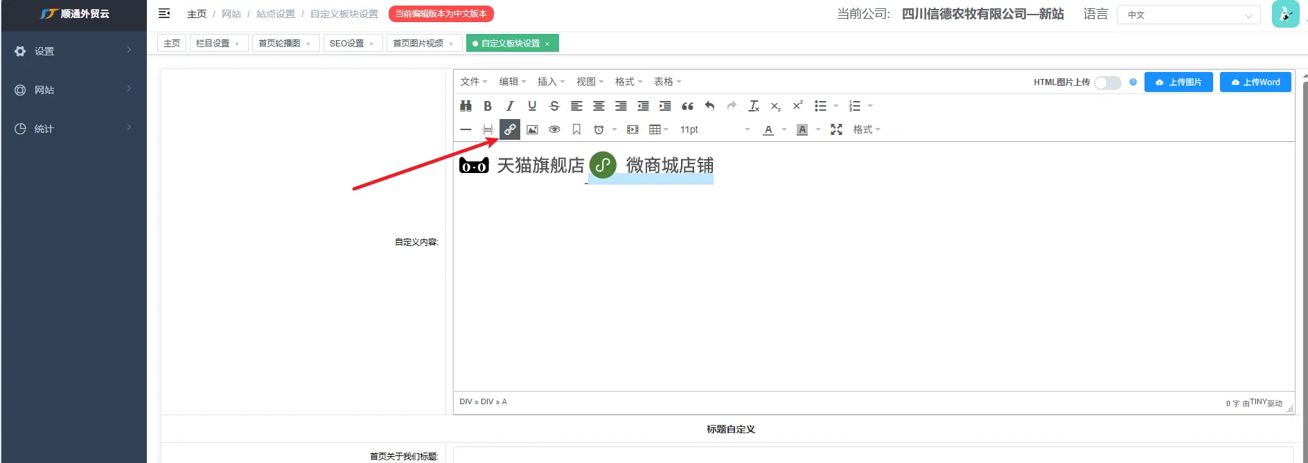Insert an image into the editor
This screenshot has height=463, width=1308.
tap(532, 129)
